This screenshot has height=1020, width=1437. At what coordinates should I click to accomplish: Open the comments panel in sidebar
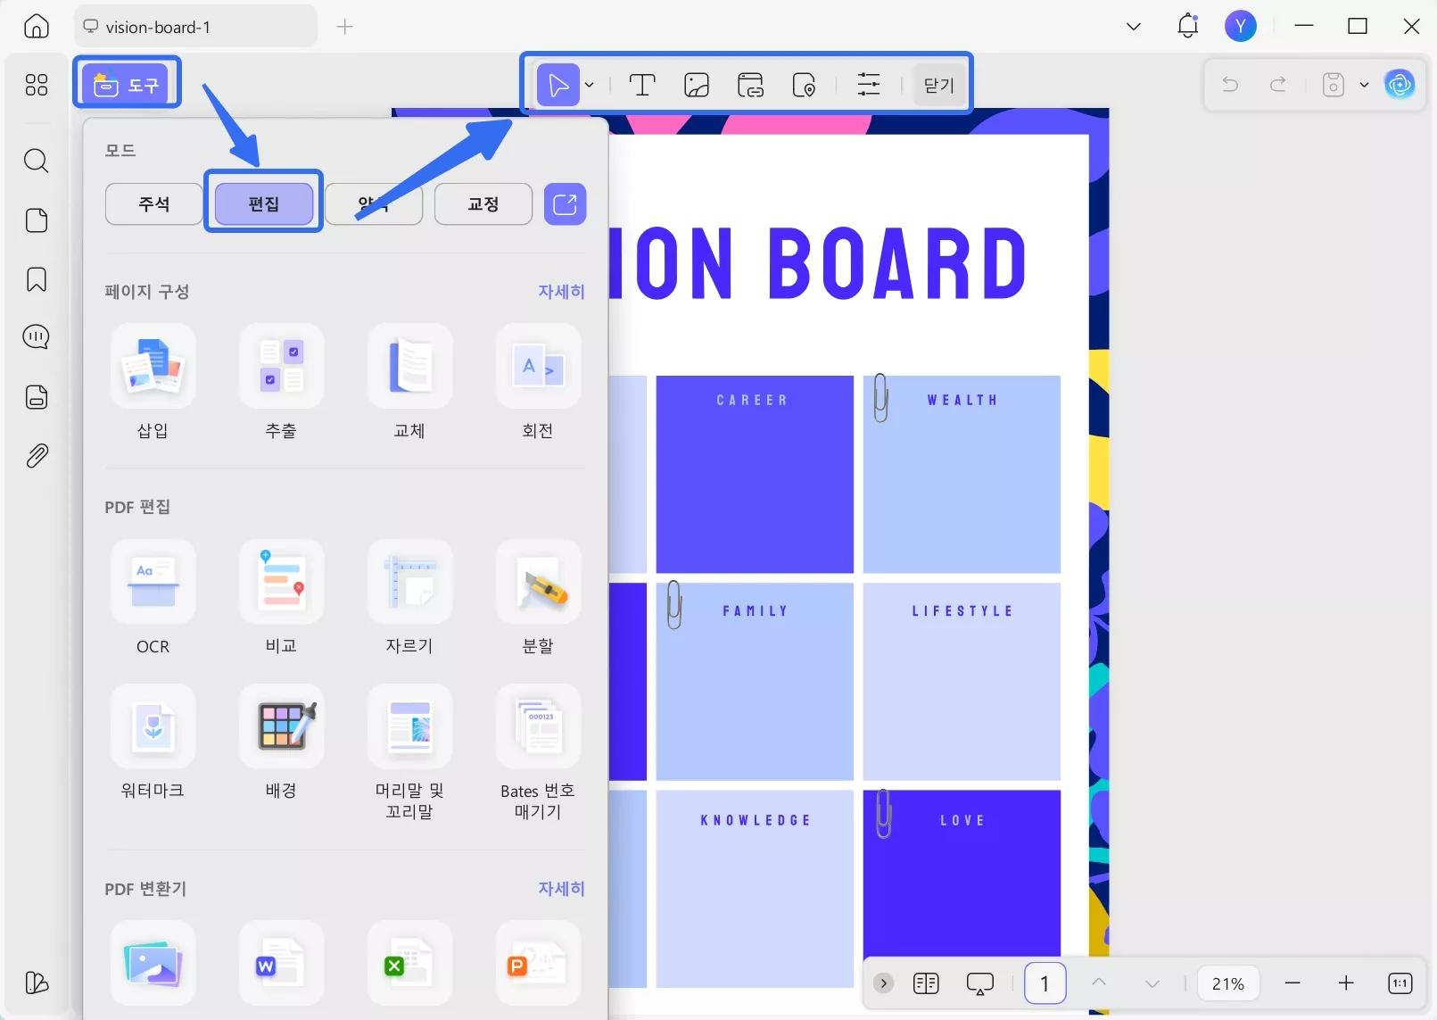37,337
